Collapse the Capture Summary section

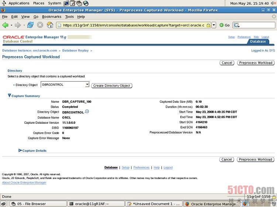[x=10, y=96]
